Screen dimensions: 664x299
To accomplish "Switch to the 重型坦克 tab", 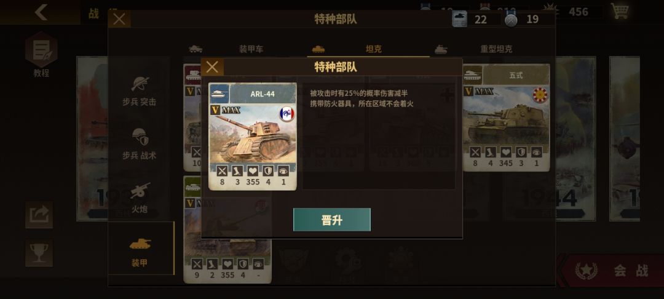I will point(496,49).
